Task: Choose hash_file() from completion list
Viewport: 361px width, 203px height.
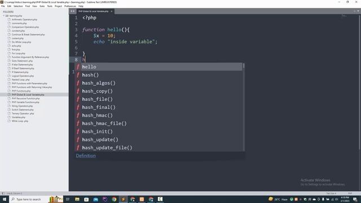Action: click(x=159, y=99)
